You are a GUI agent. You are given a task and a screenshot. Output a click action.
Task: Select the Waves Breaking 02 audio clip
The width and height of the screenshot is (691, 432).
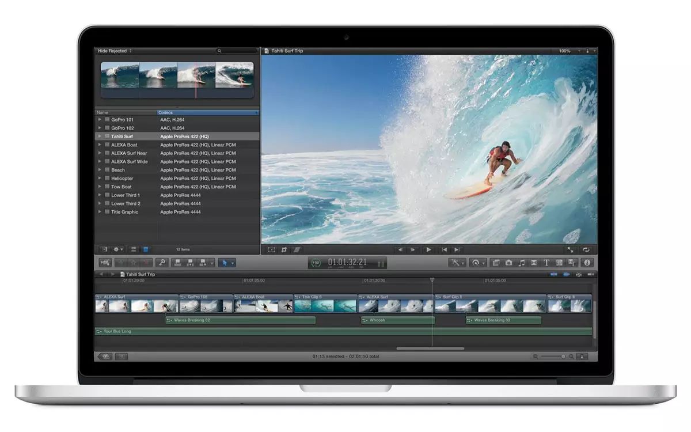point(240,320)
